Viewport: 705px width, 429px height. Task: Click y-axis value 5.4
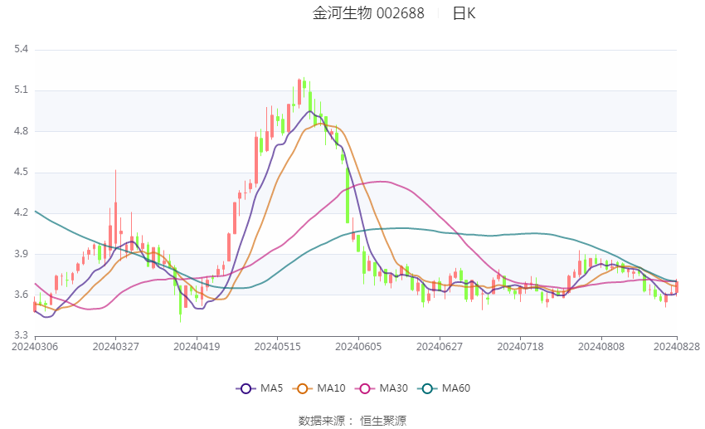(x=21, y=49)
